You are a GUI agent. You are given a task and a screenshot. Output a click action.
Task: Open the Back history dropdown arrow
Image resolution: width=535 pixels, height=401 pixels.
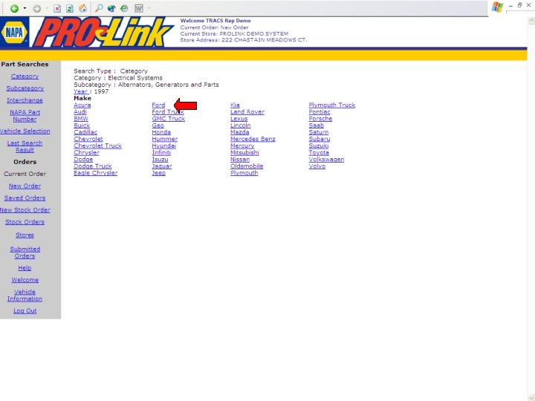pos(25,8)
